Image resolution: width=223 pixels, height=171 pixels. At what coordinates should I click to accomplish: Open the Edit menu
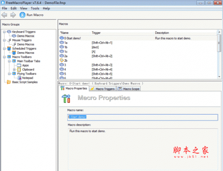(13, 9)
